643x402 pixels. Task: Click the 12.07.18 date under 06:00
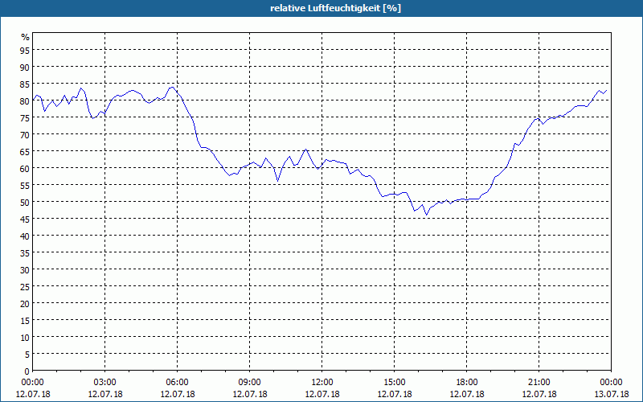coord(177,394)
